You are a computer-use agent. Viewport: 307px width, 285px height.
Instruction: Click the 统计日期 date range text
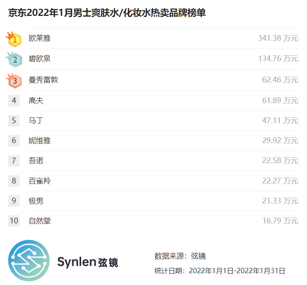219,271
